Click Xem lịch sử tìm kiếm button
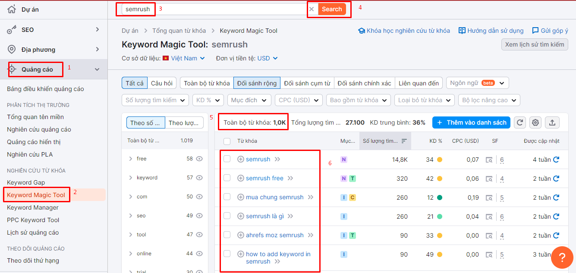 tap(535, 44)
